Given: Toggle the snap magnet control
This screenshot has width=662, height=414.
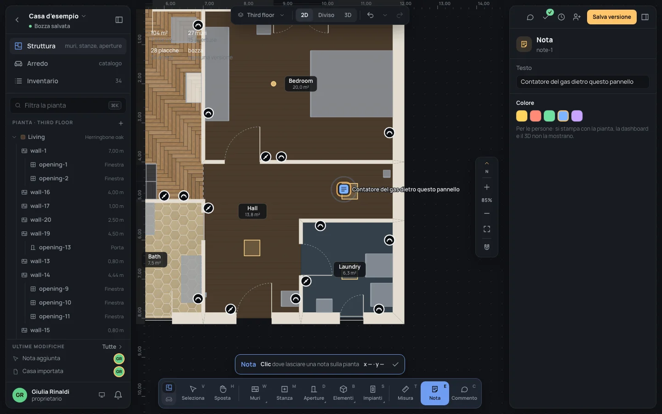Looking at the screenshot, I should tap(487, 247).
